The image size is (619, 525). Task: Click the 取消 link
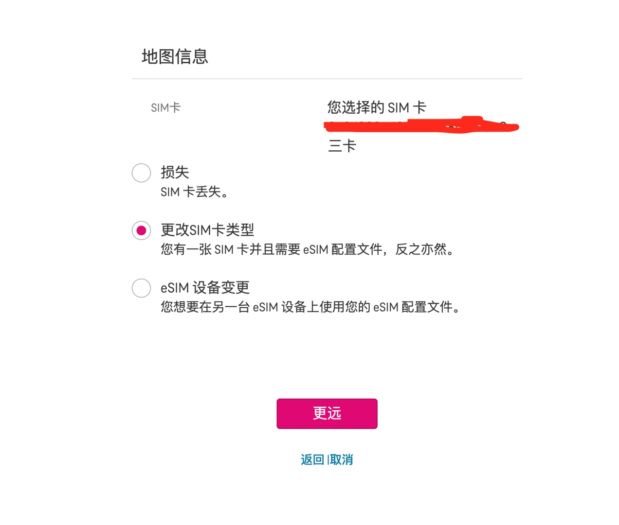click(341, 459)
